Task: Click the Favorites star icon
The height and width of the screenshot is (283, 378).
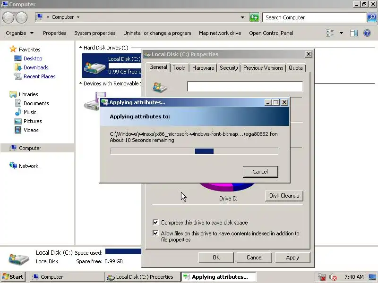Action: 13,50
